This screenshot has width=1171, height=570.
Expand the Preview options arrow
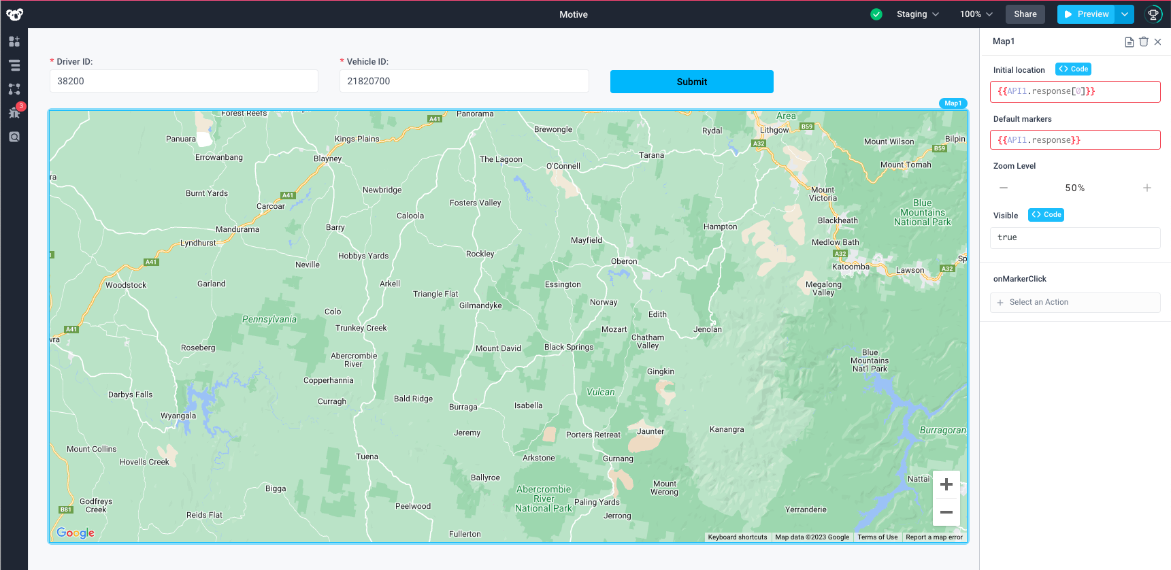click(x=1125, y=14)
